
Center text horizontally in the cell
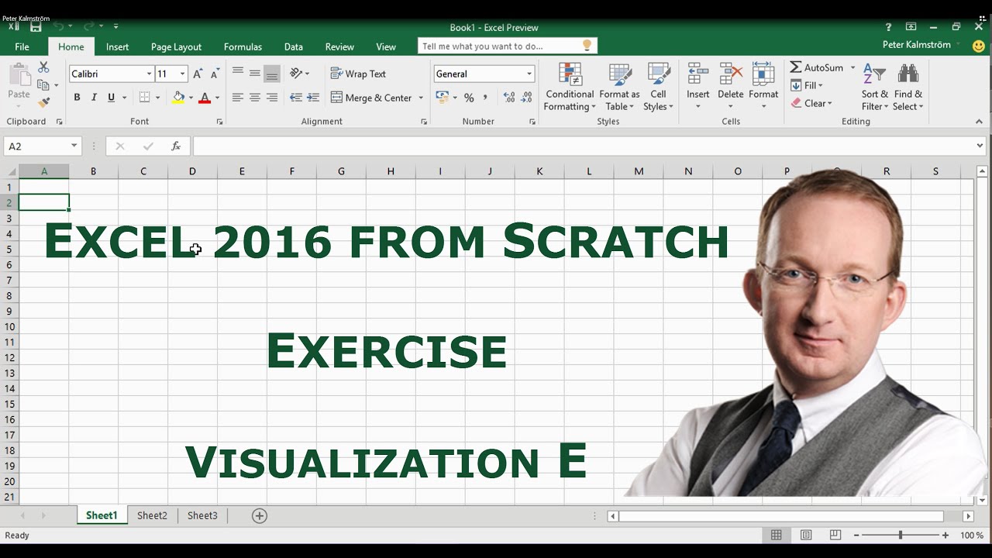point(255,98)
